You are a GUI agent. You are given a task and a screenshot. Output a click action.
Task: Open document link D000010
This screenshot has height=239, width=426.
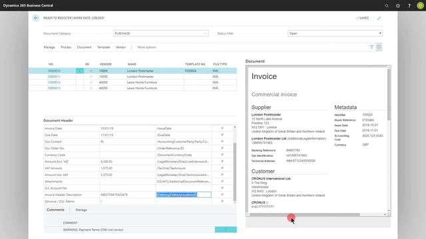(54, 71)
